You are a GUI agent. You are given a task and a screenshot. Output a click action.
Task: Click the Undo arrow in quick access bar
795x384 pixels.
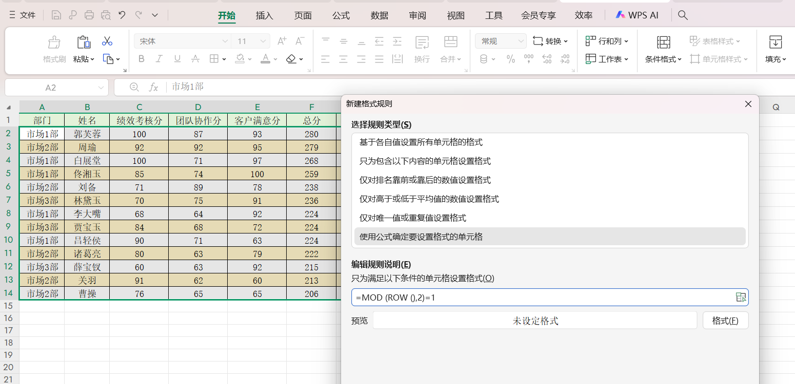click(122, 15)
